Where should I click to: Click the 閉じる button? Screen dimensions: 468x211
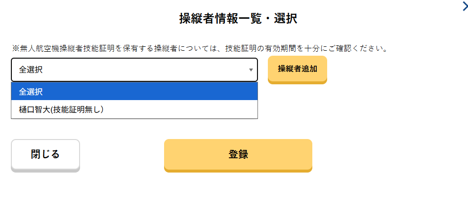coord(45,155)
